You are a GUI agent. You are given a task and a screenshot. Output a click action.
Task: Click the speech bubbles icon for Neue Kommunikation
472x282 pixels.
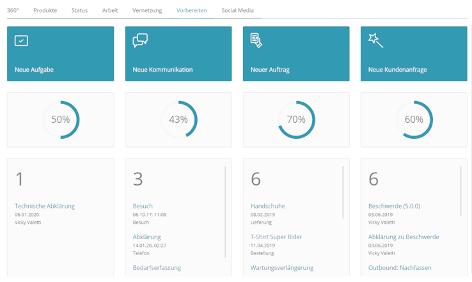139,41
